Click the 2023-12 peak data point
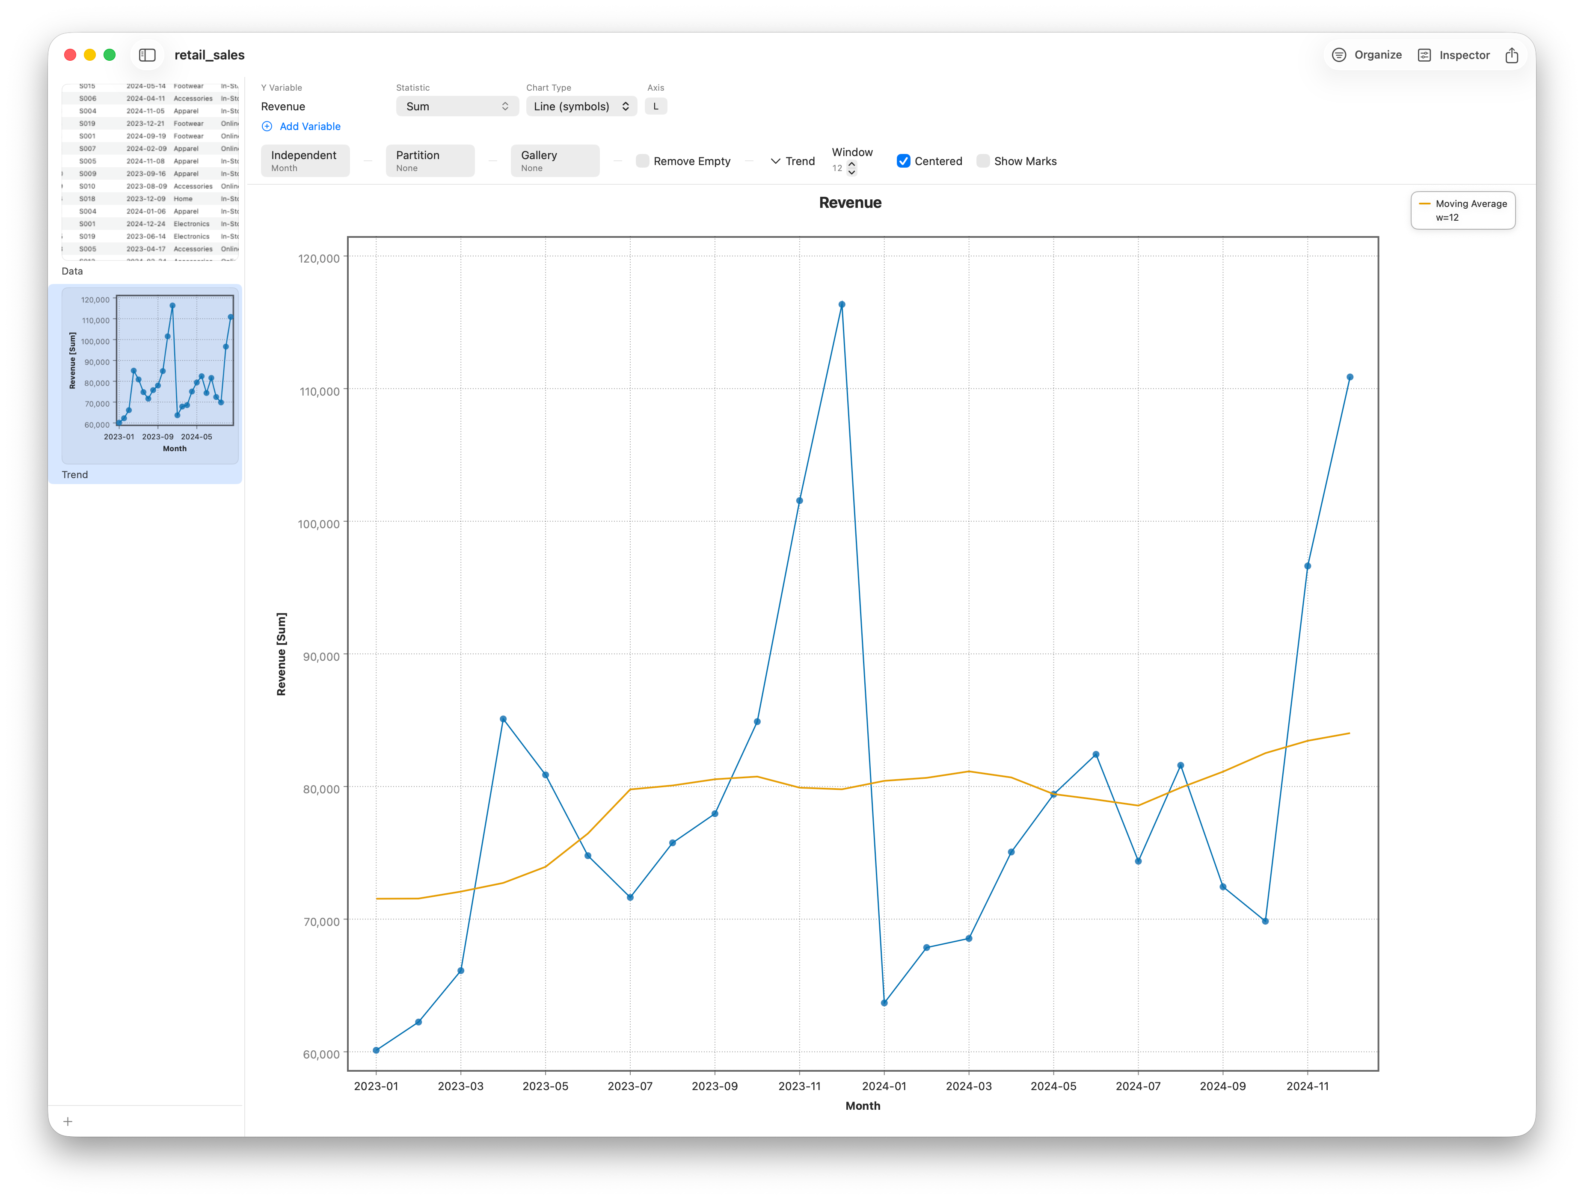1584x1200 pixels. [842, 305]
